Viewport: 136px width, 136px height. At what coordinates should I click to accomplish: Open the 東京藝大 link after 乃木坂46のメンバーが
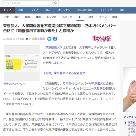[x=97, y=84]
